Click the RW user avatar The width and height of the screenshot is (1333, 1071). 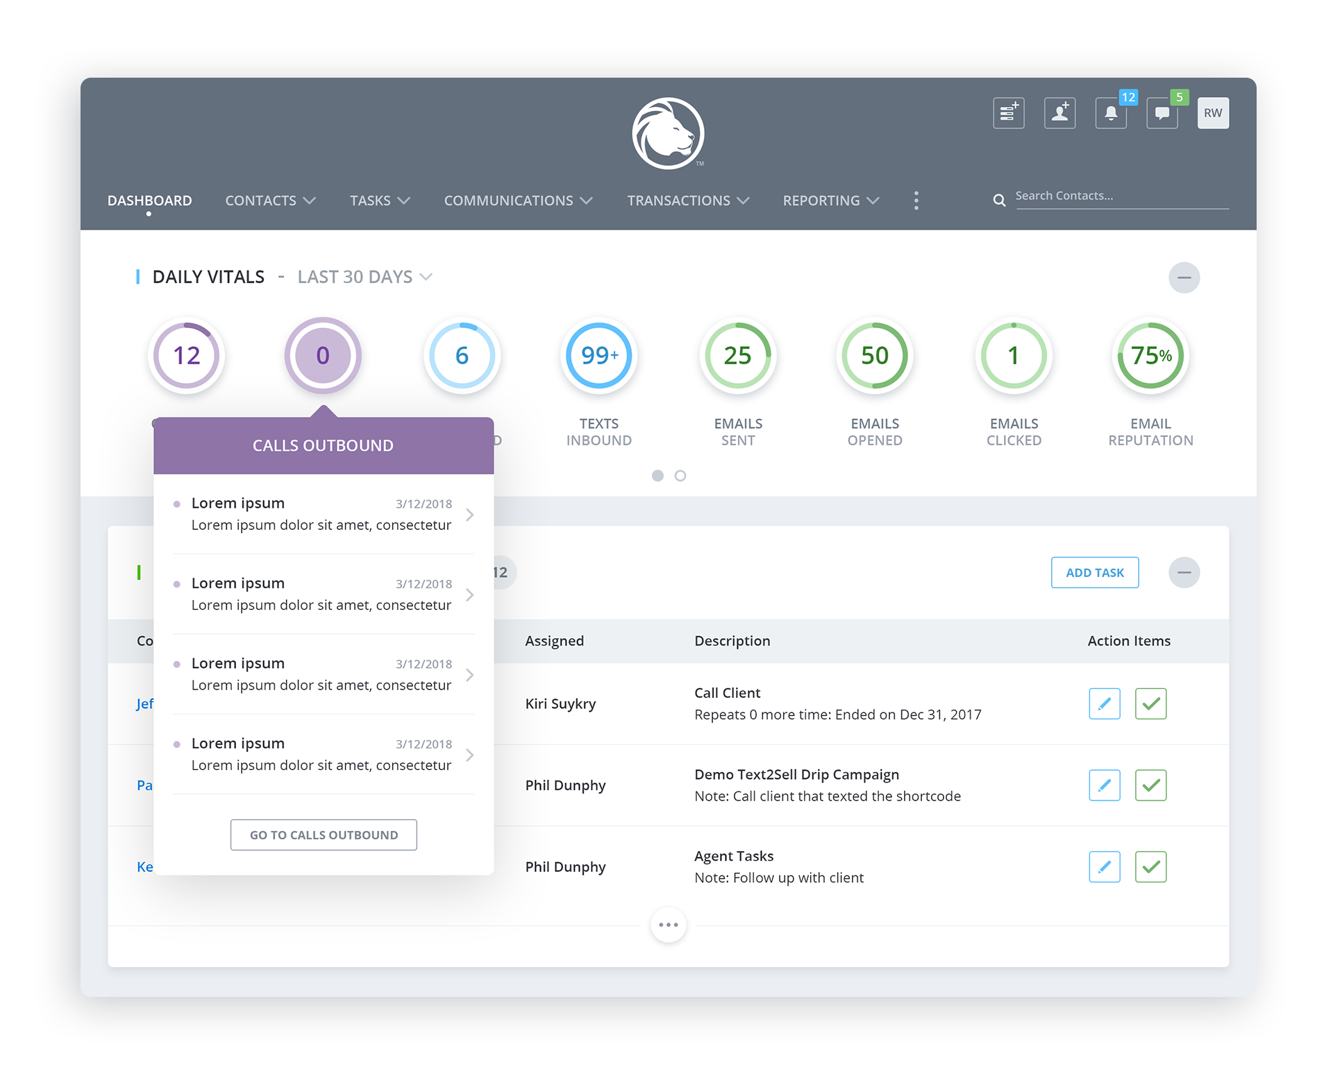pyautogui.click(x=1212, y=113)
